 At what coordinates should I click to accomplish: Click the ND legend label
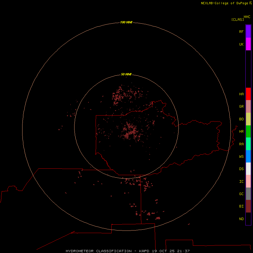241,219
